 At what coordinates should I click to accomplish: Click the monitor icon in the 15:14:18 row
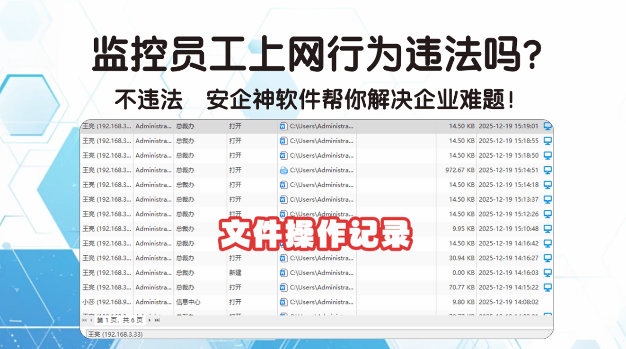pos(547,185)
